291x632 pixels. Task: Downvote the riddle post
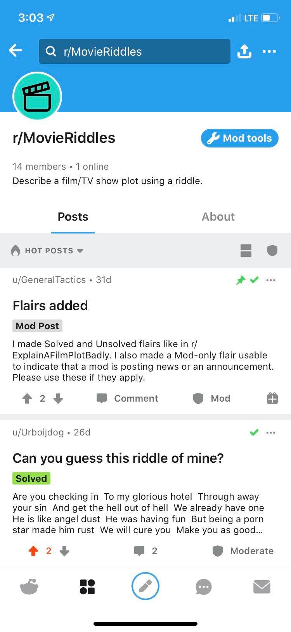64,551
